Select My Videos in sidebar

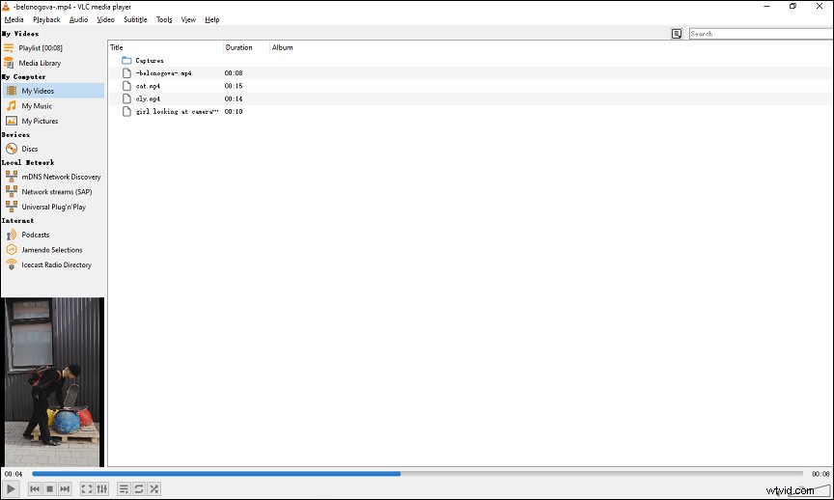tap(53, 91)
